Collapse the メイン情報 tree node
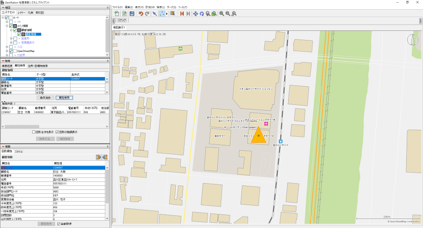423x228 pixels. click(x=7, y=26)
